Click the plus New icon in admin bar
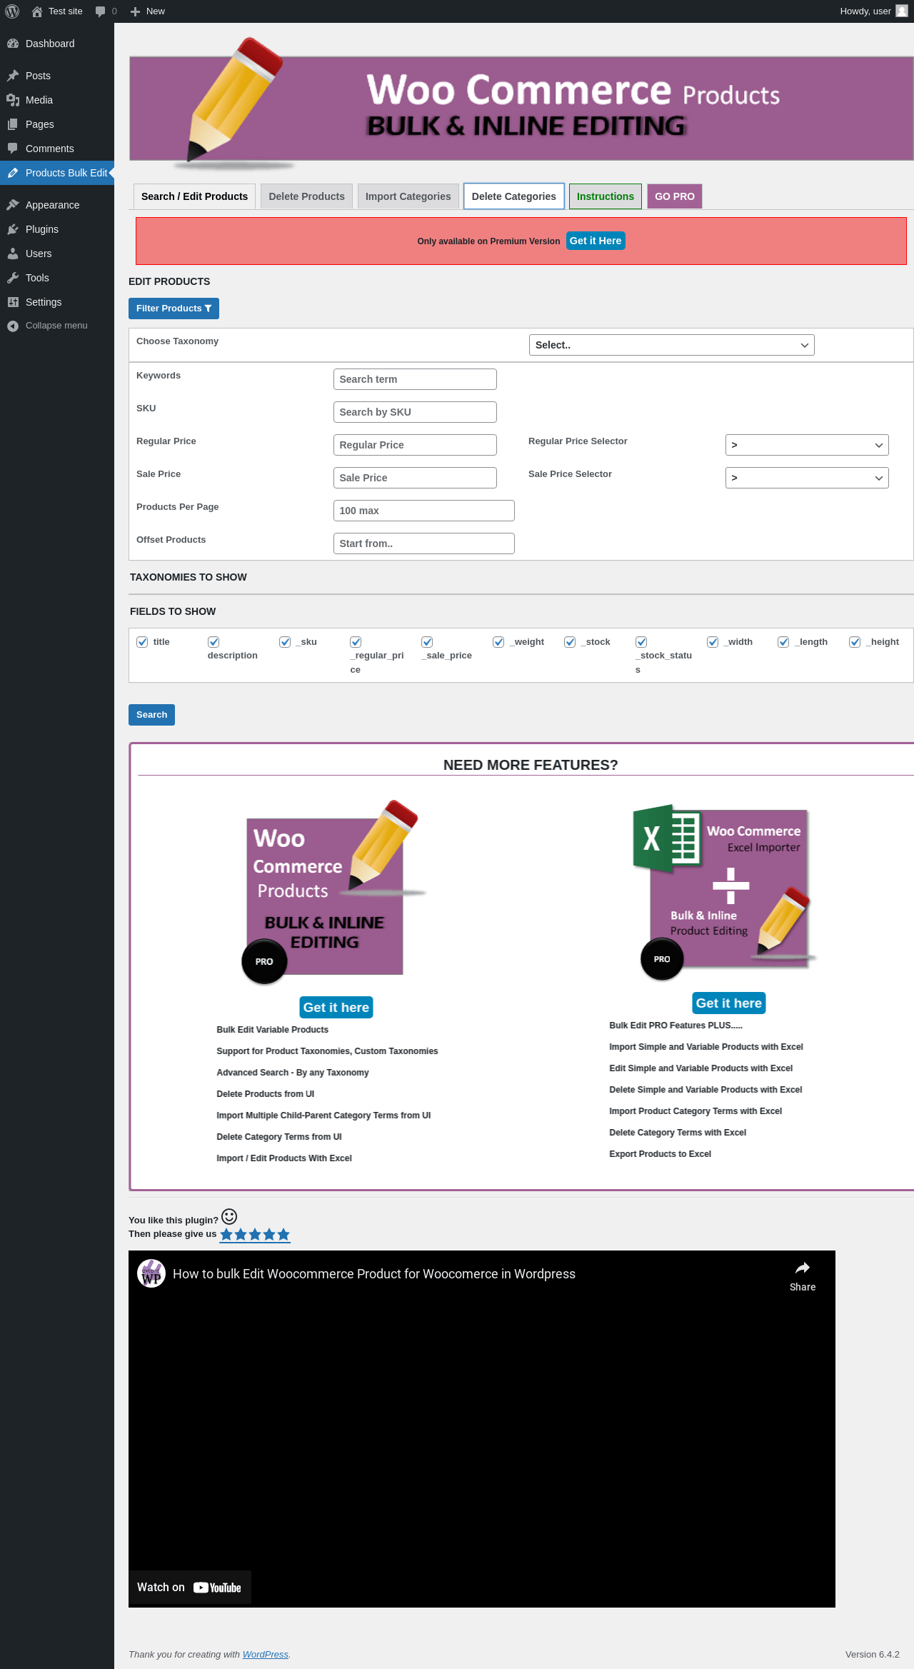 click(135, 11)
